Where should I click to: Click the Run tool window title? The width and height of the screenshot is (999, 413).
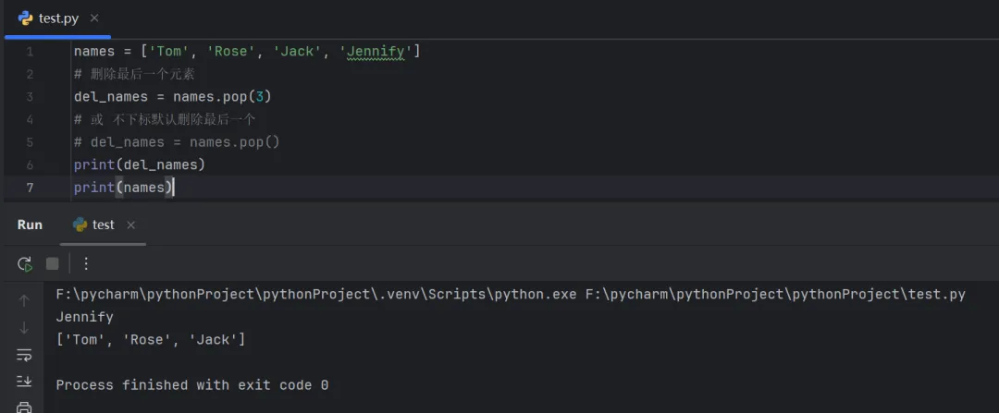(30, 225)
